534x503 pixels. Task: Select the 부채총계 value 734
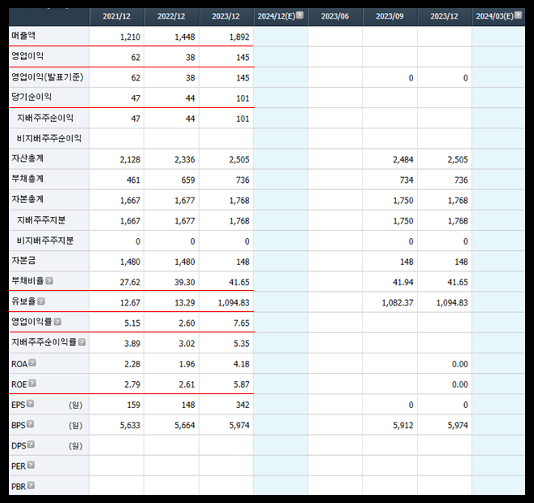point(407,180)
